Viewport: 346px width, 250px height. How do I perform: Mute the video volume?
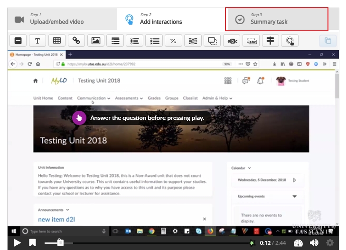click(314, 243)
